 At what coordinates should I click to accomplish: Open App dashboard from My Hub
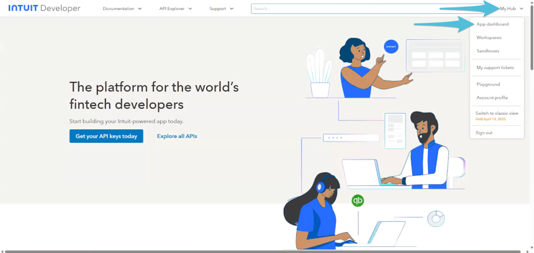[x=492, y=24]
